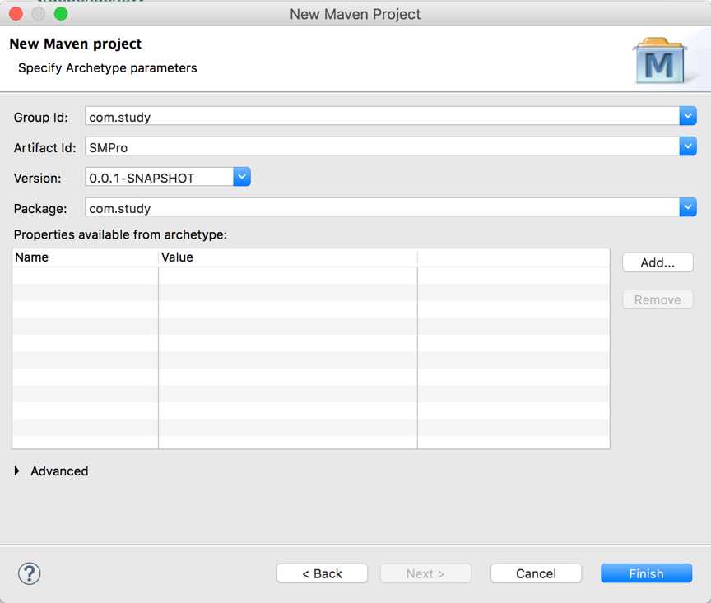Click the Add... property button

point(658,262)
